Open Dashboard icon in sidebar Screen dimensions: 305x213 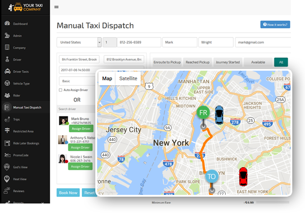click(x=7, y=24)
